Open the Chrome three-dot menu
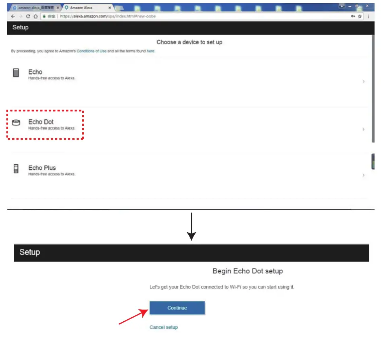 click(x=369, y=16)
